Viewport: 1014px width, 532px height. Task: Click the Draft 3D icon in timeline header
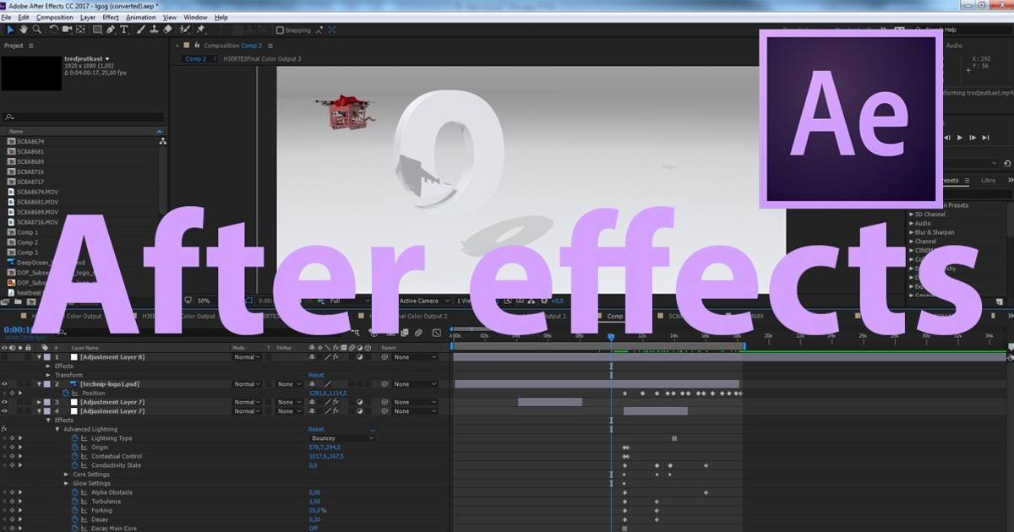(x=373, y=332)
